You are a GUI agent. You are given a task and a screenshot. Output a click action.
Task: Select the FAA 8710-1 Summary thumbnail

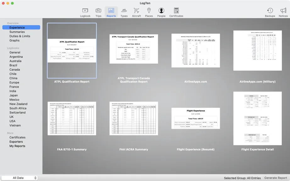[72, 118]
